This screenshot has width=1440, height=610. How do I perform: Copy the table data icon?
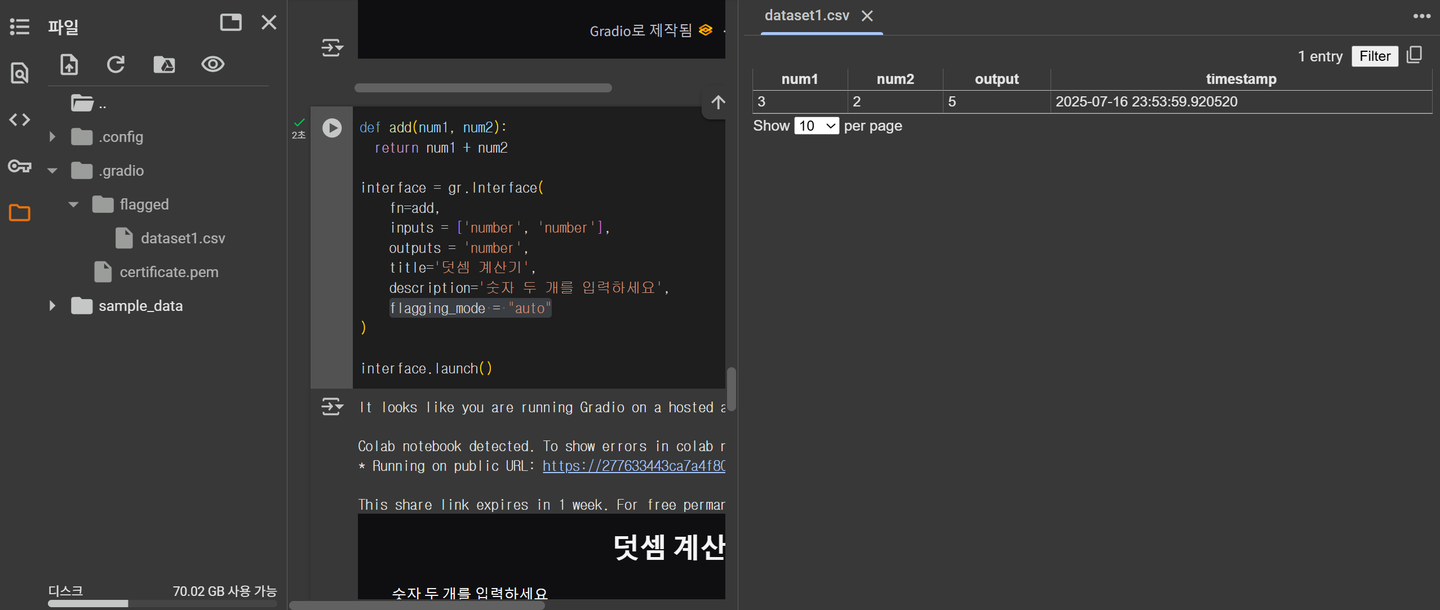tap(1414, 55)
